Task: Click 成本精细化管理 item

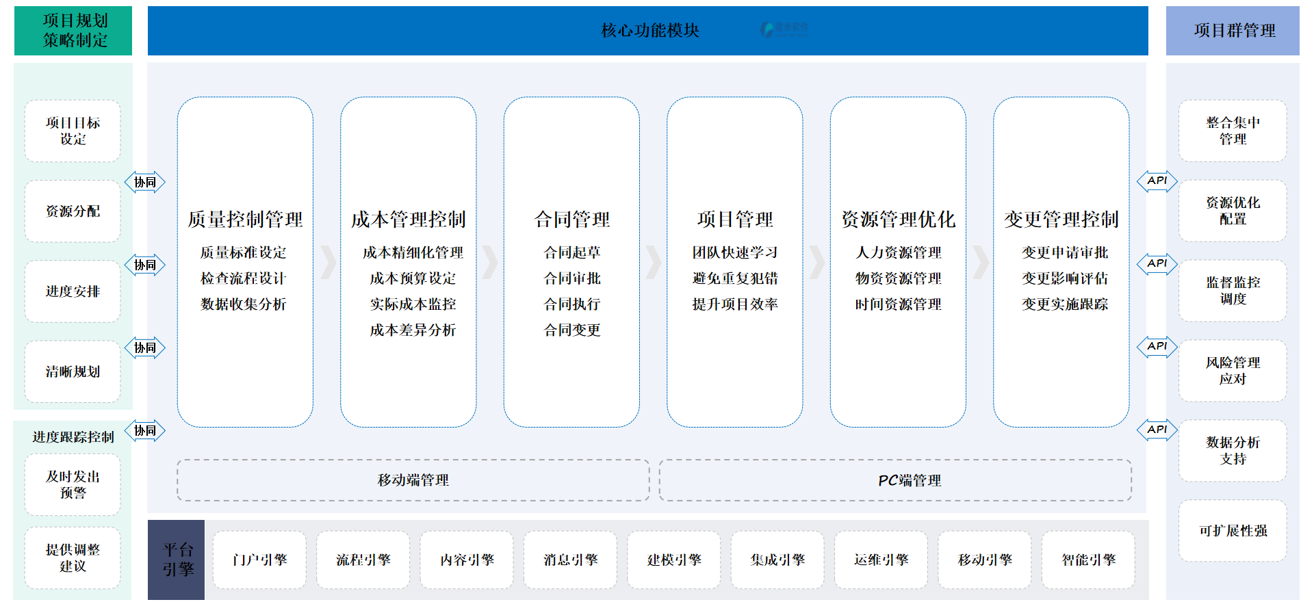Action: (x=413, y=252)
